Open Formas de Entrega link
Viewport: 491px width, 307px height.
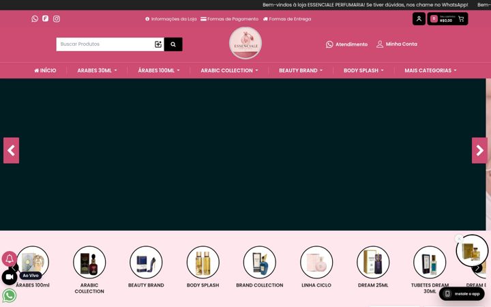tap(287, 19)
